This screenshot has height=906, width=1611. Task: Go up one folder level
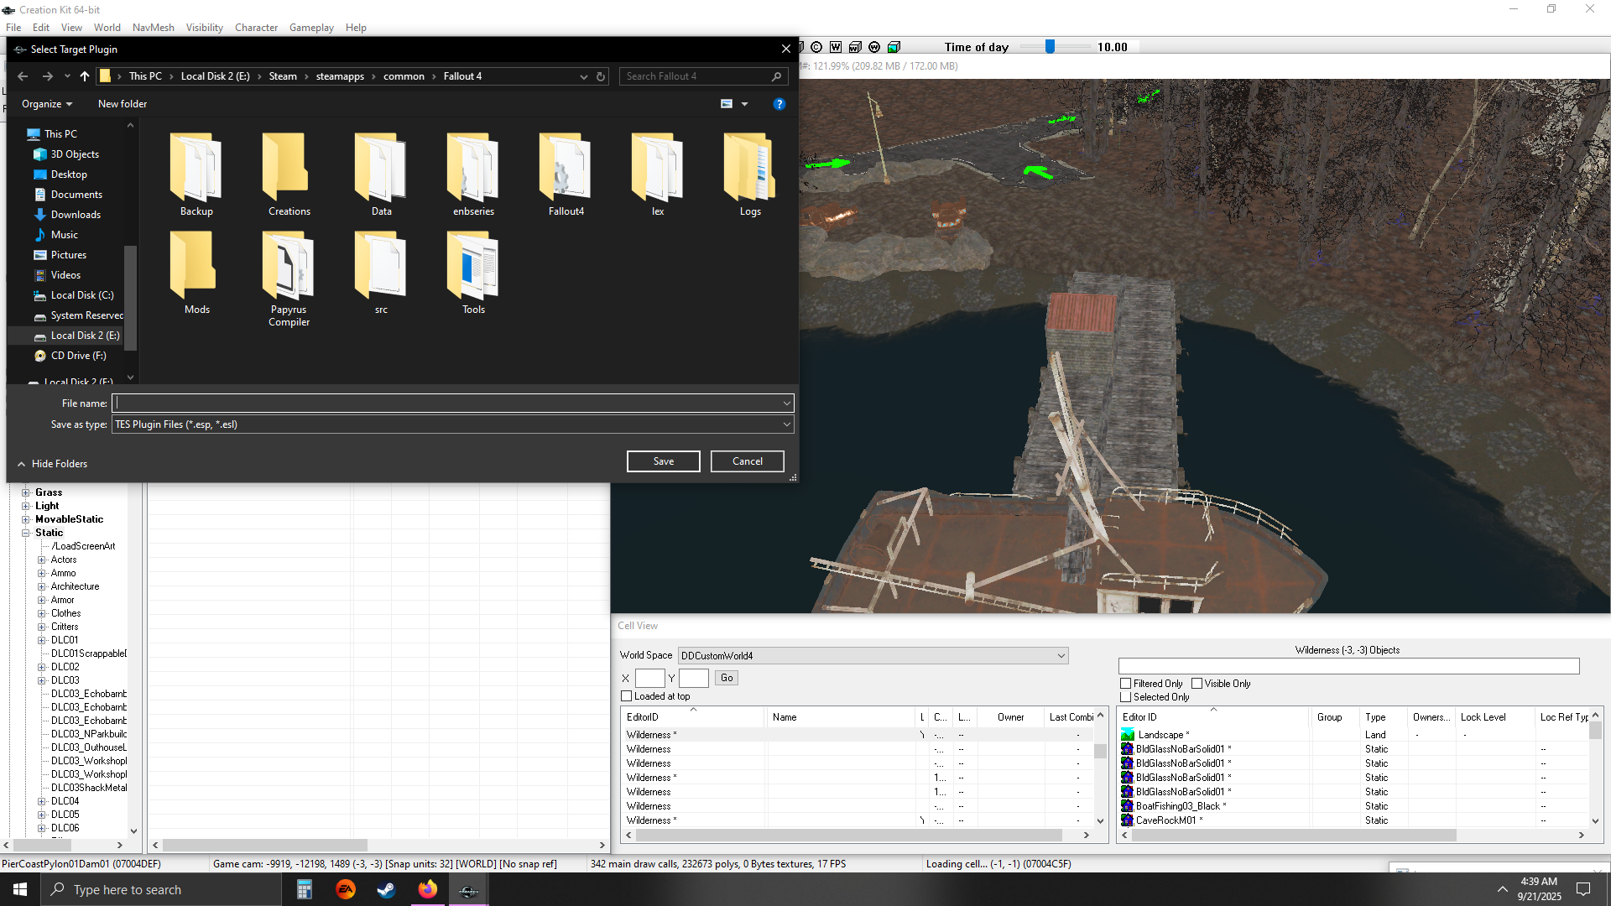click(85, 76)
